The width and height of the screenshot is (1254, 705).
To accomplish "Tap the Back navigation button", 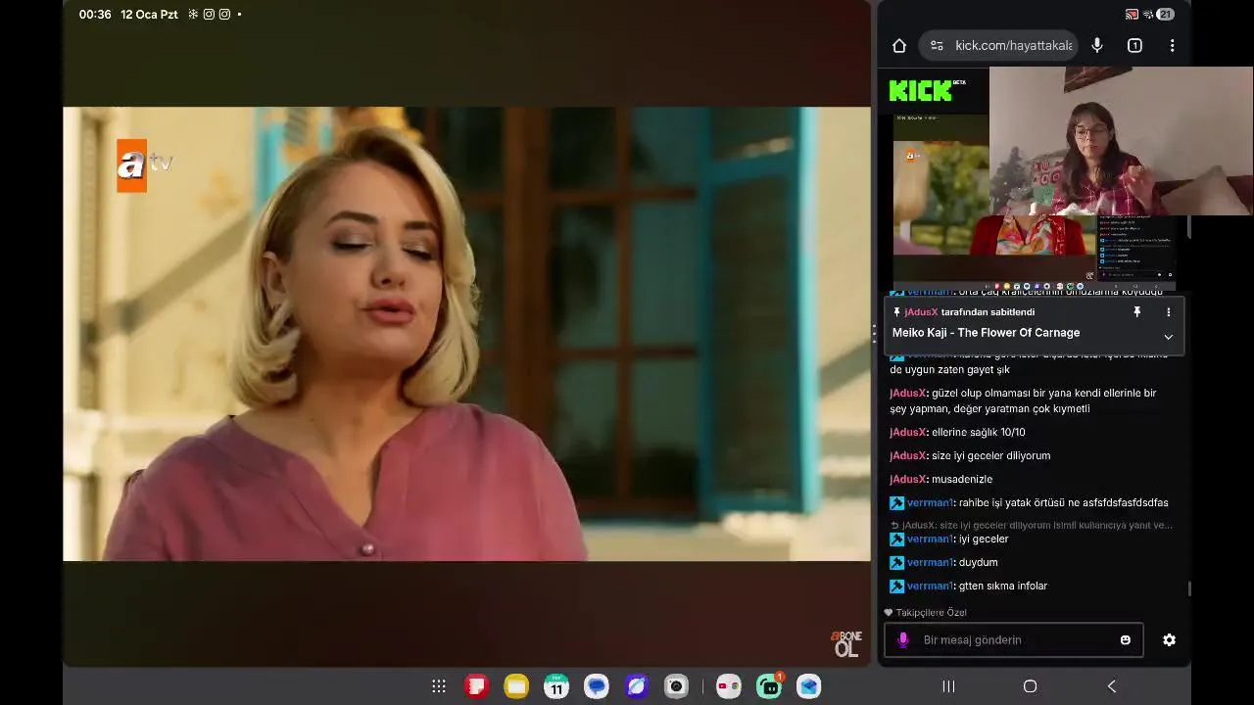I will tap(1112, 686).
